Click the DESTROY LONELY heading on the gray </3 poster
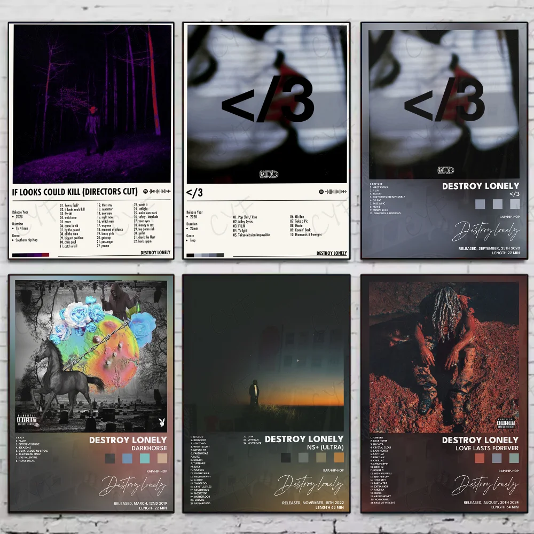The height and width of the screenshot is (534, 534). (x=481, y=186)
